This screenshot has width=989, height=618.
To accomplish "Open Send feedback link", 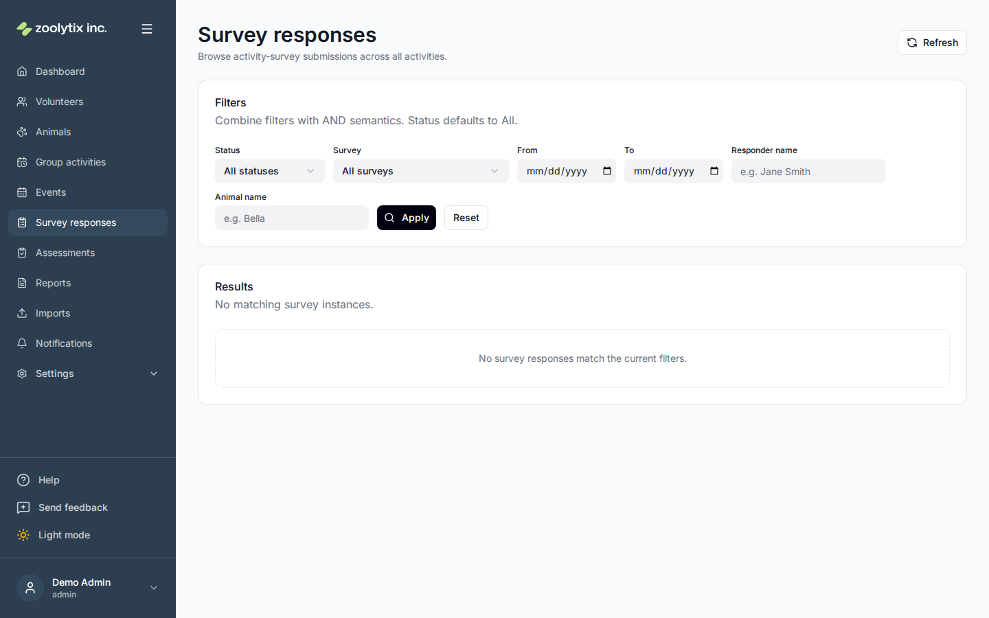I will pyautogui.click(x=88, y=507).
